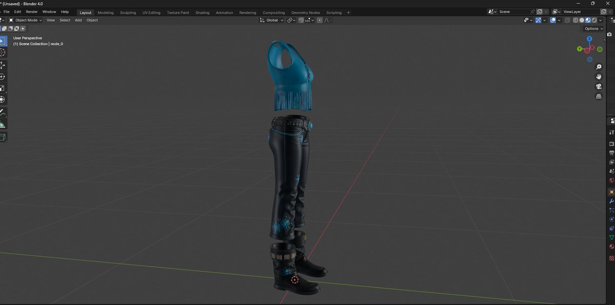Open the Scene properties tab
Screen dimensions: 615x305
click(x=611, y=171)
